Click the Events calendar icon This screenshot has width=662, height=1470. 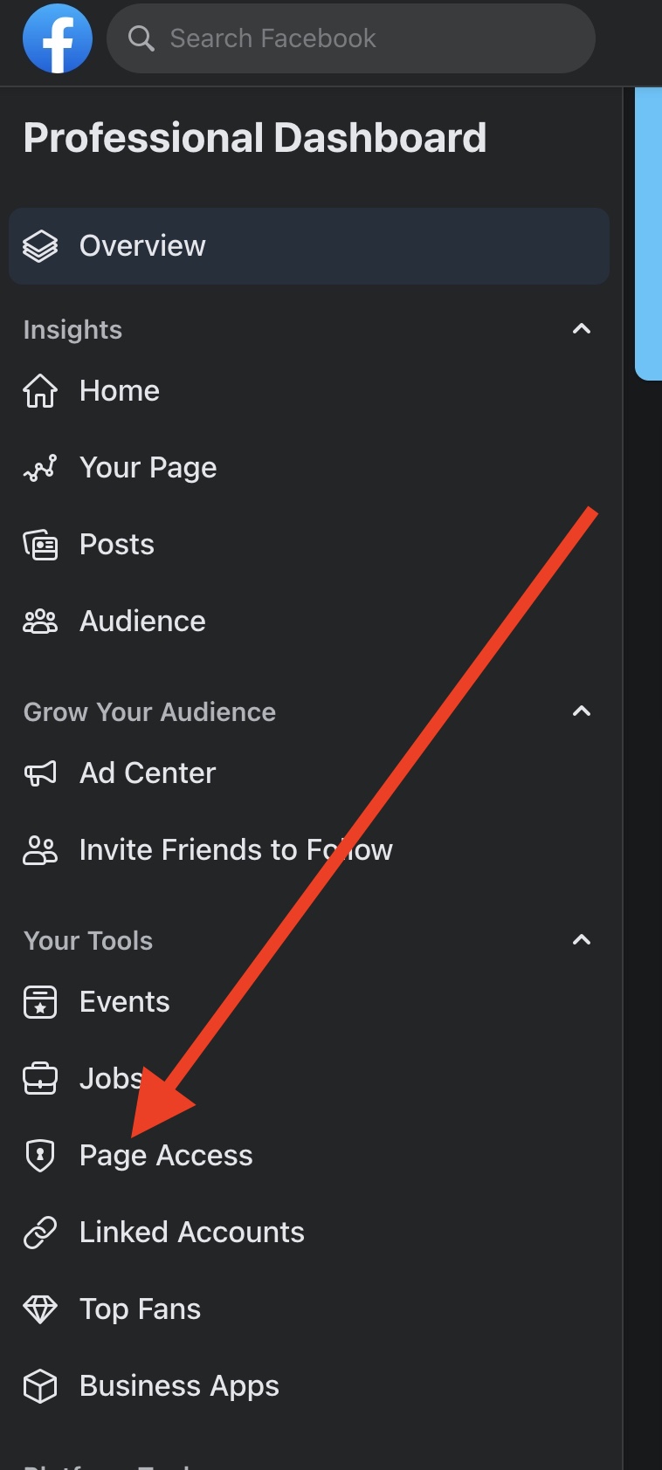(x=40, y=1002)
